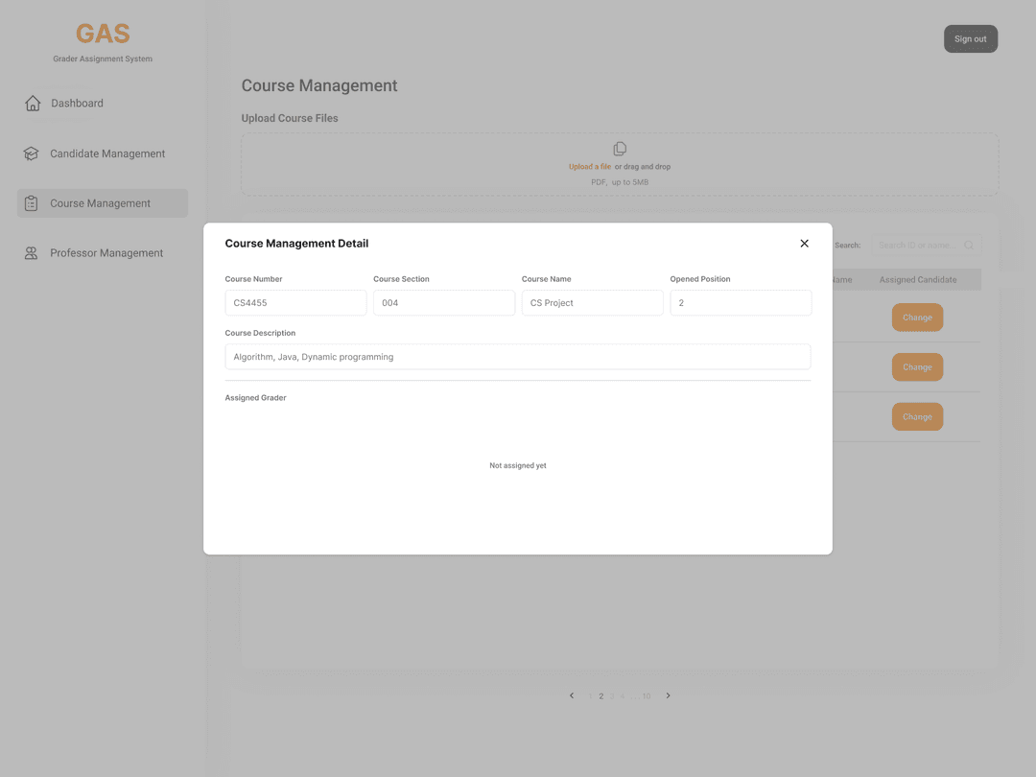Screen dimensions: 1036x777
Task: Click the Sign out button
Action: [x=970, y=38]
